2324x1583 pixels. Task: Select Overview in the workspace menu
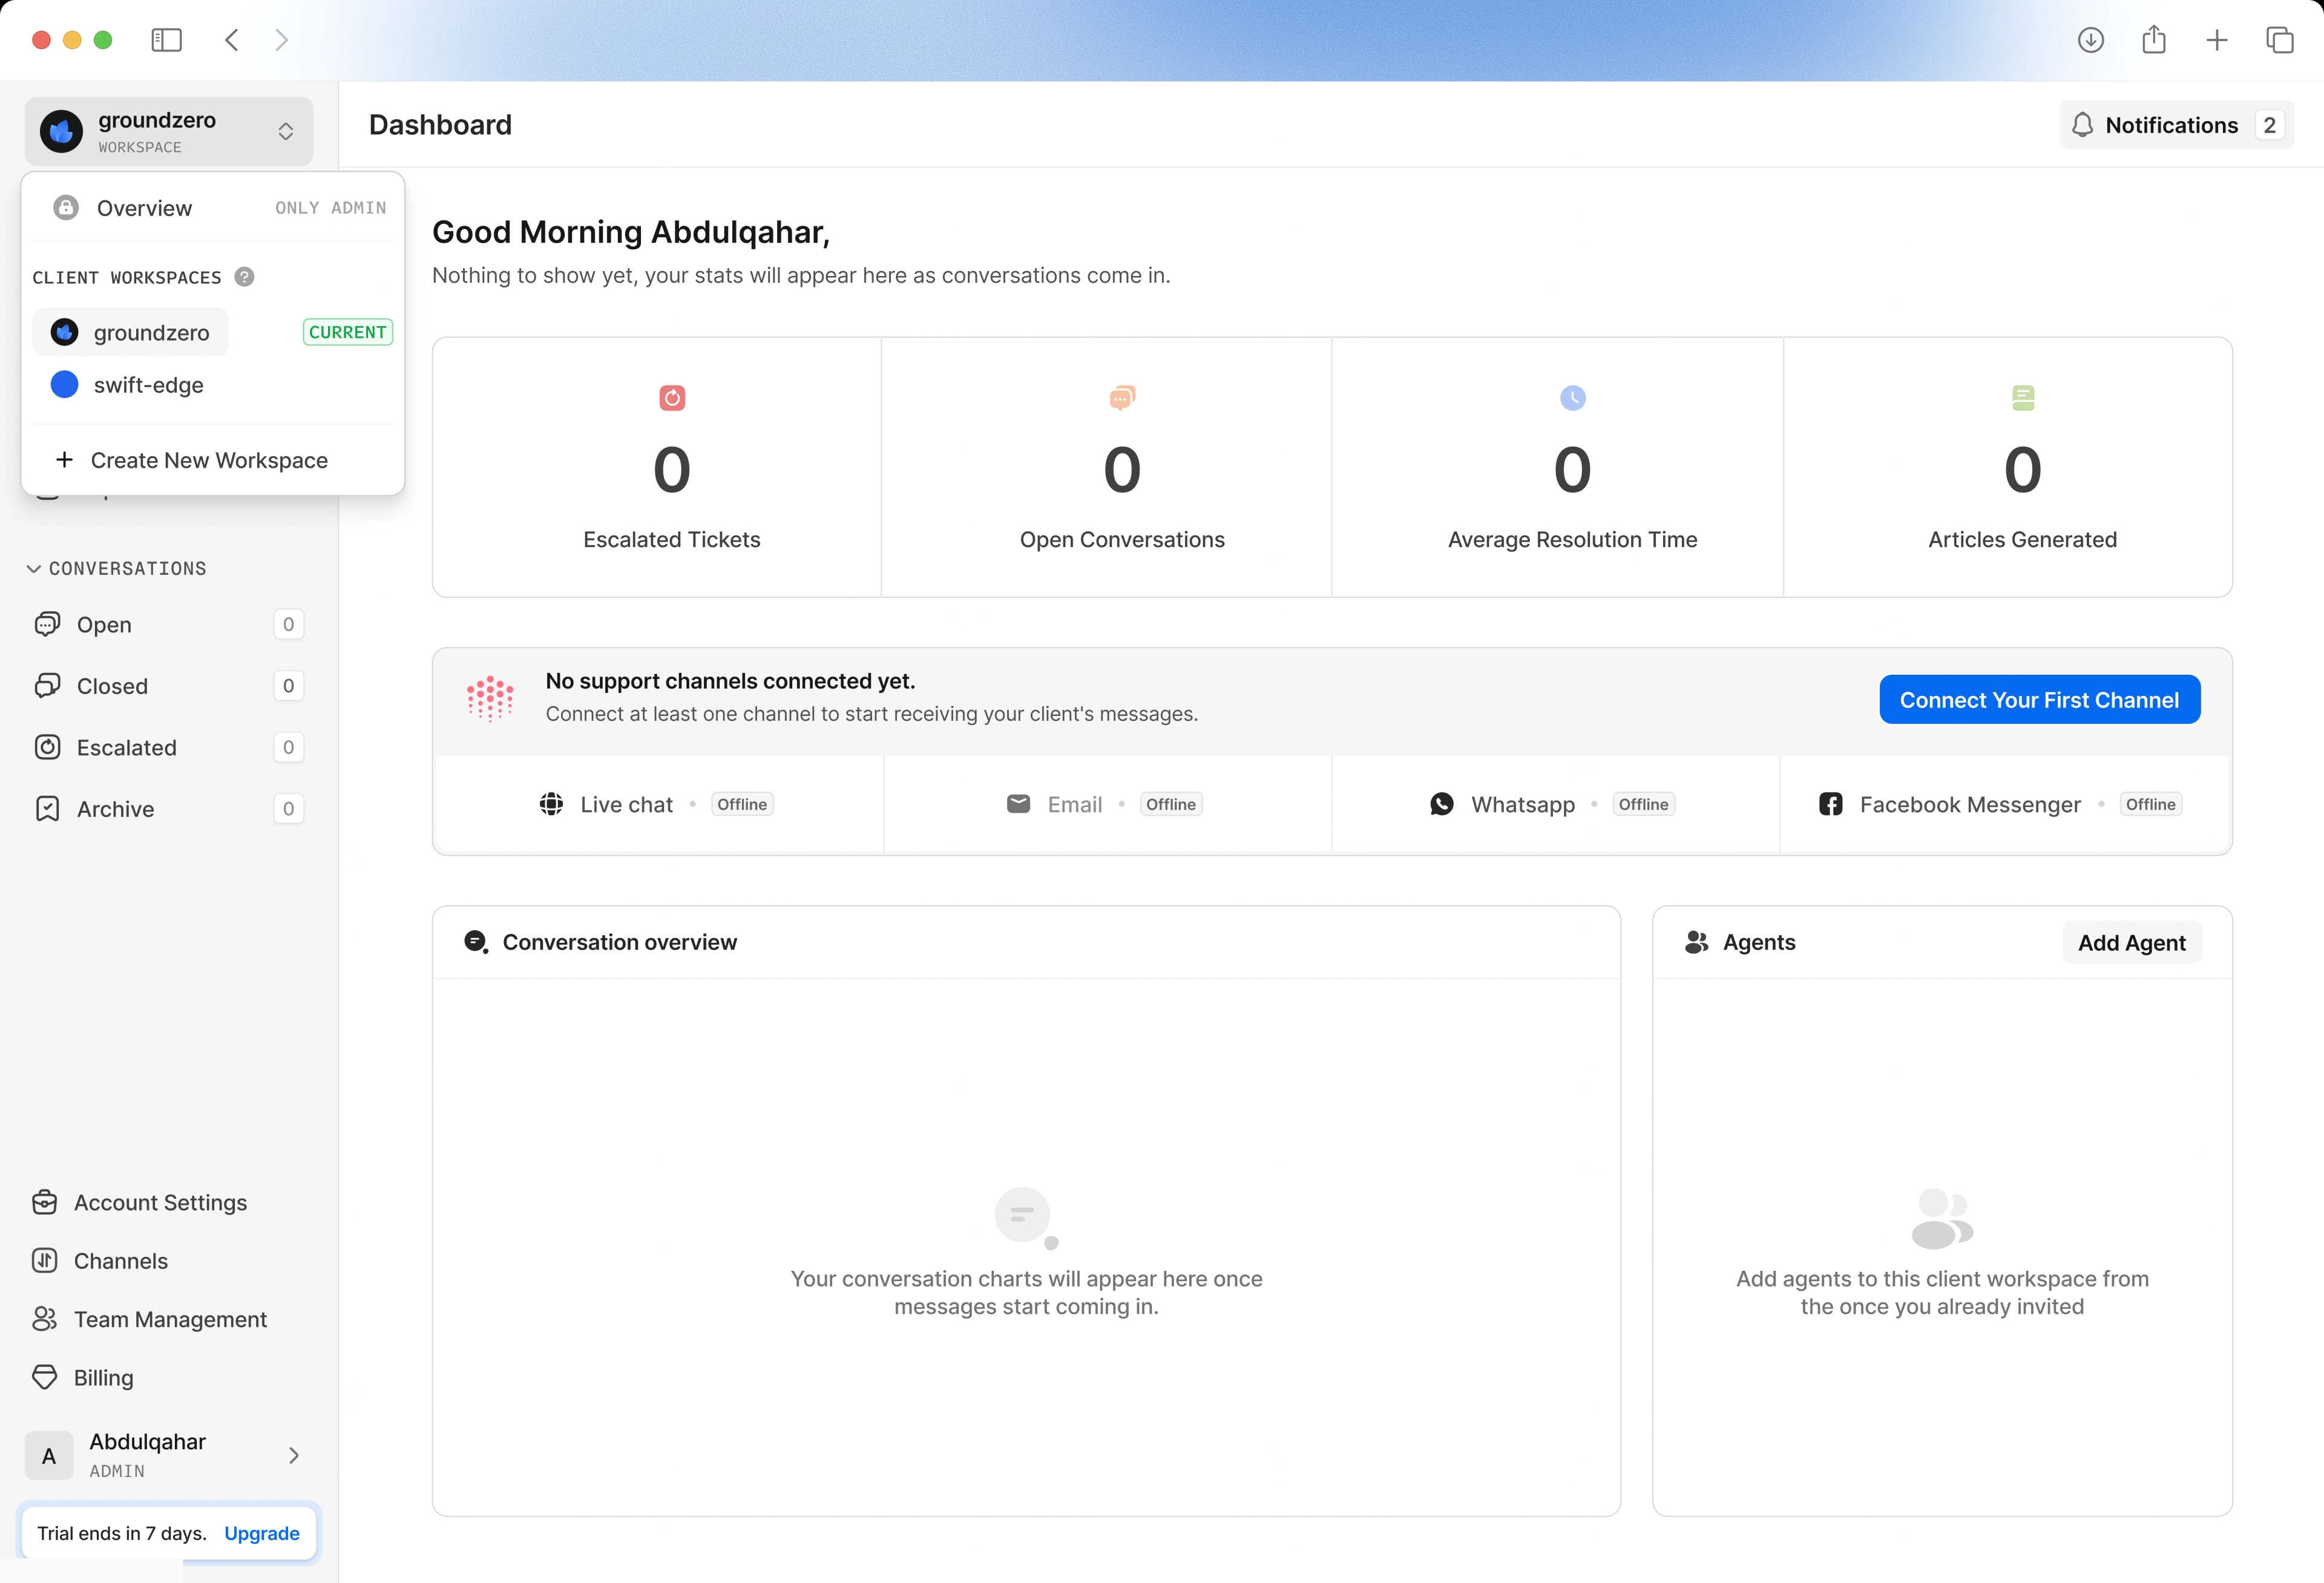click(144, 208)
